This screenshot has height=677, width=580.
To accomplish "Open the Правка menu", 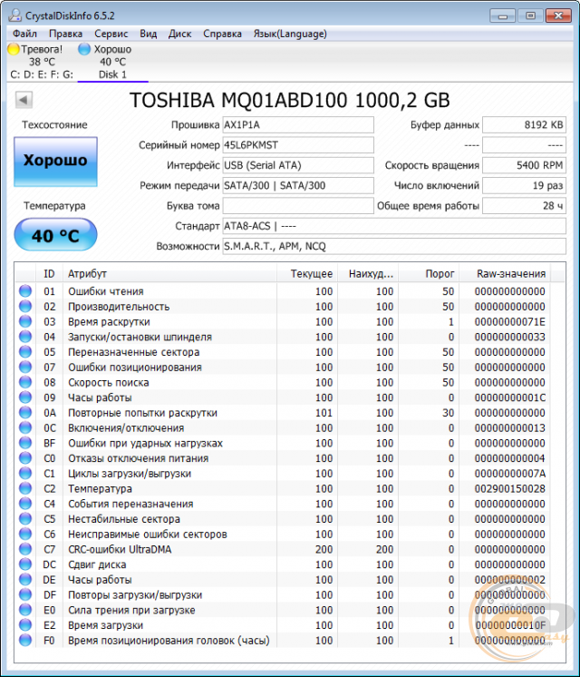I will pos(65,34).
